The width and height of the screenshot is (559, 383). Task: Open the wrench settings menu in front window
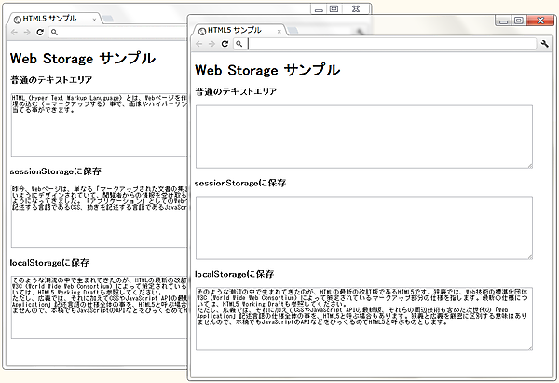coord(545,44)
